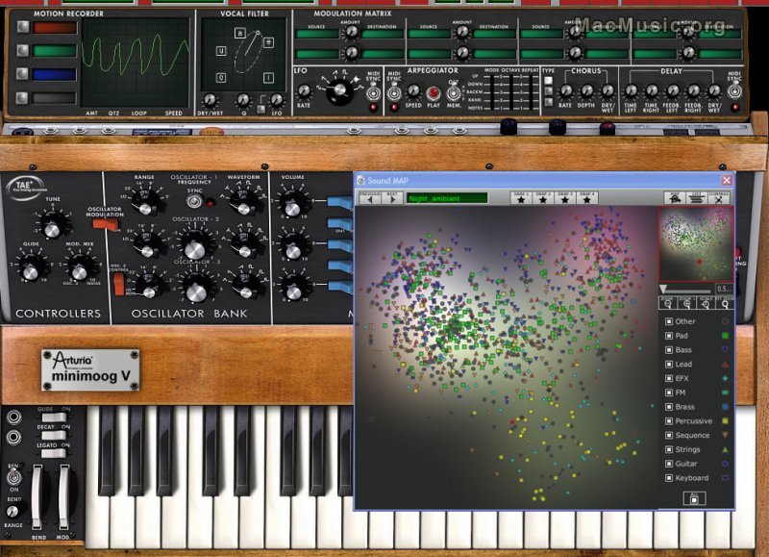Click the Scale map icon
This screenshot has height=557, width=769.
pyautogui.click(x=706, y=303)
